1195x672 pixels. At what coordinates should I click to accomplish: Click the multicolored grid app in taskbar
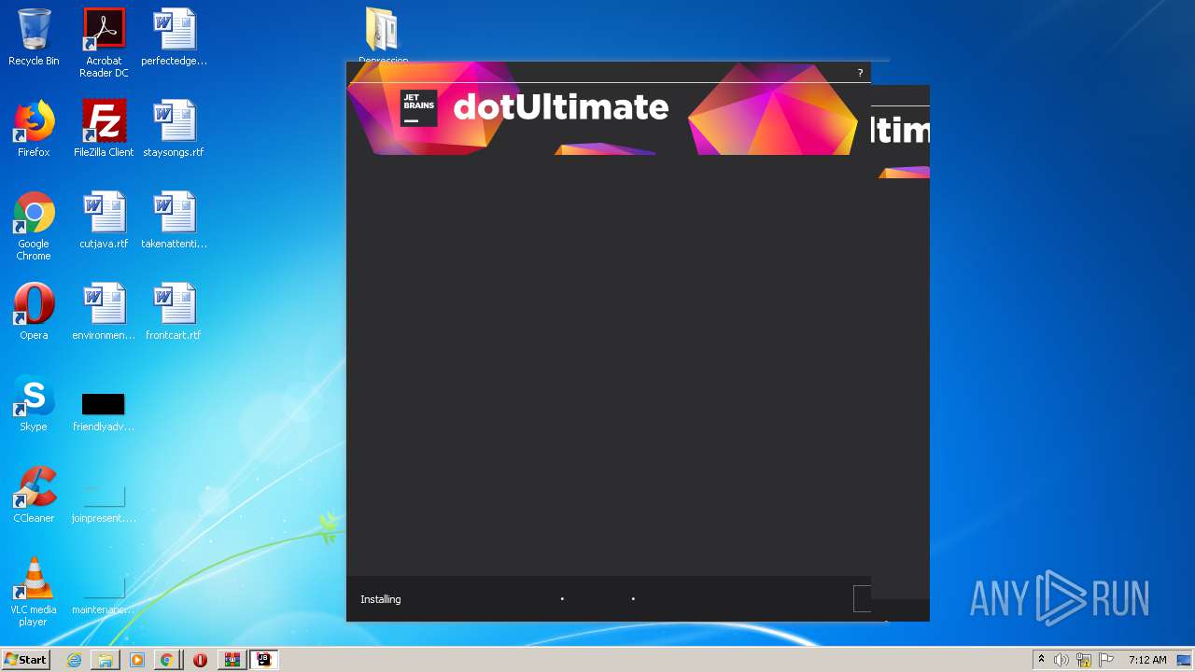[x=232, y=660]
